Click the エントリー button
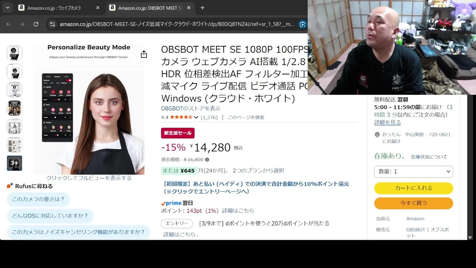Viewport: 476px width, 268px height. pos(177,223)
